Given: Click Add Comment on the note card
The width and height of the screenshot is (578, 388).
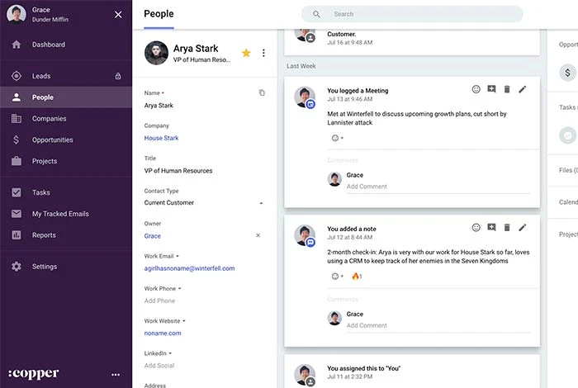Looking at the screenshot, I should (x=438, y=325).
